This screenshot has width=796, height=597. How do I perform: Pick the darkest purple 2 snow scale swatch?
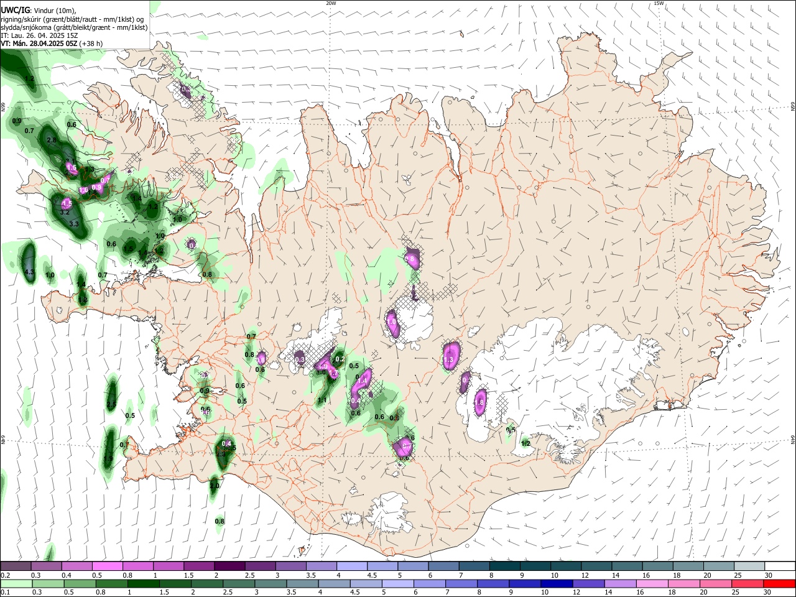[229, 566]
